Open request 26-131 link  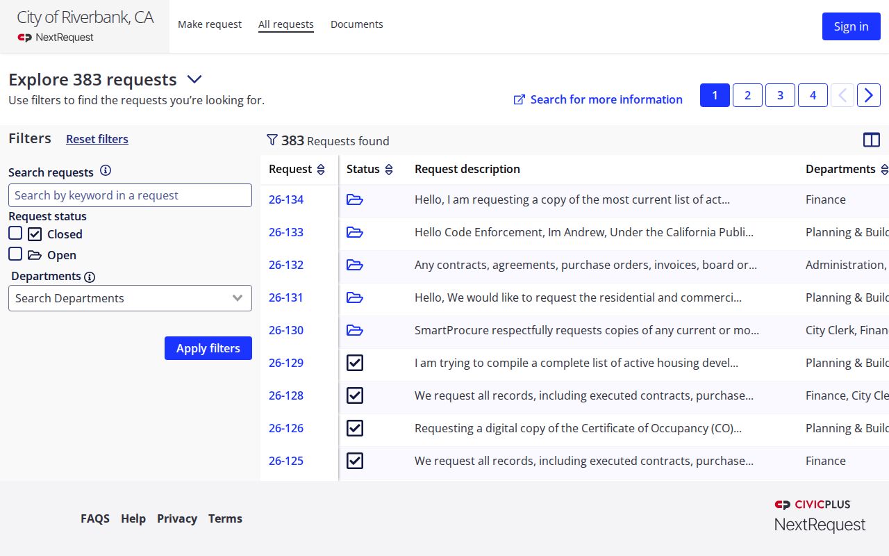coord(286,297)
